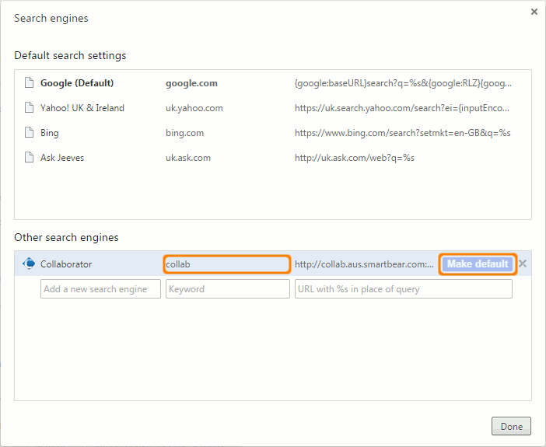Screen dimensions: 546x447
Task: Click the Done button
Action: pyautogui.click(x=511, y=426)
